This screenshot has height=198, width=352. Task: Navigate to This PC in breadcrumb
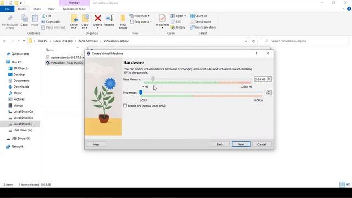tap(42, 41)
